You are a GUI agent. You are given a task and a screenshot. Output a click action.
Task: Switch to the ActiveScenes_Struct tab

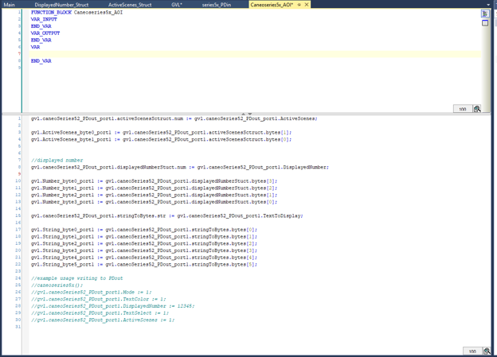(x=130, y=5)
